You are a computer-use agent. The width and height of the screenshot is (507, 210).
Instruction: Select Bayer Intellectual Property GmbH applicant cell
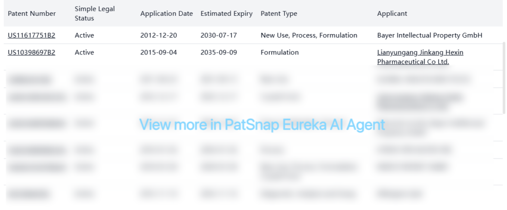pyautogui.click(x=429, y=36)
